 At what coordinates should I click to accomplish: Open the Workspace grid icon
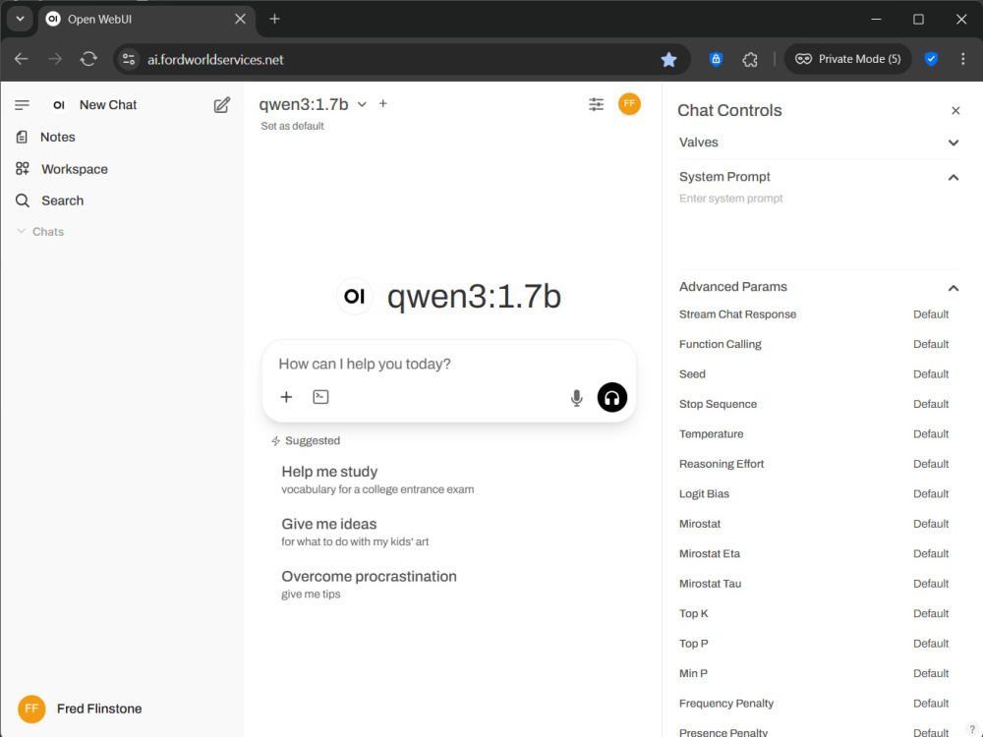coord(22,169)
